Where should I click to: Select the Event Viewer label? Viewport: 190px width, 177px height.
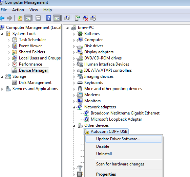(30, 46)
